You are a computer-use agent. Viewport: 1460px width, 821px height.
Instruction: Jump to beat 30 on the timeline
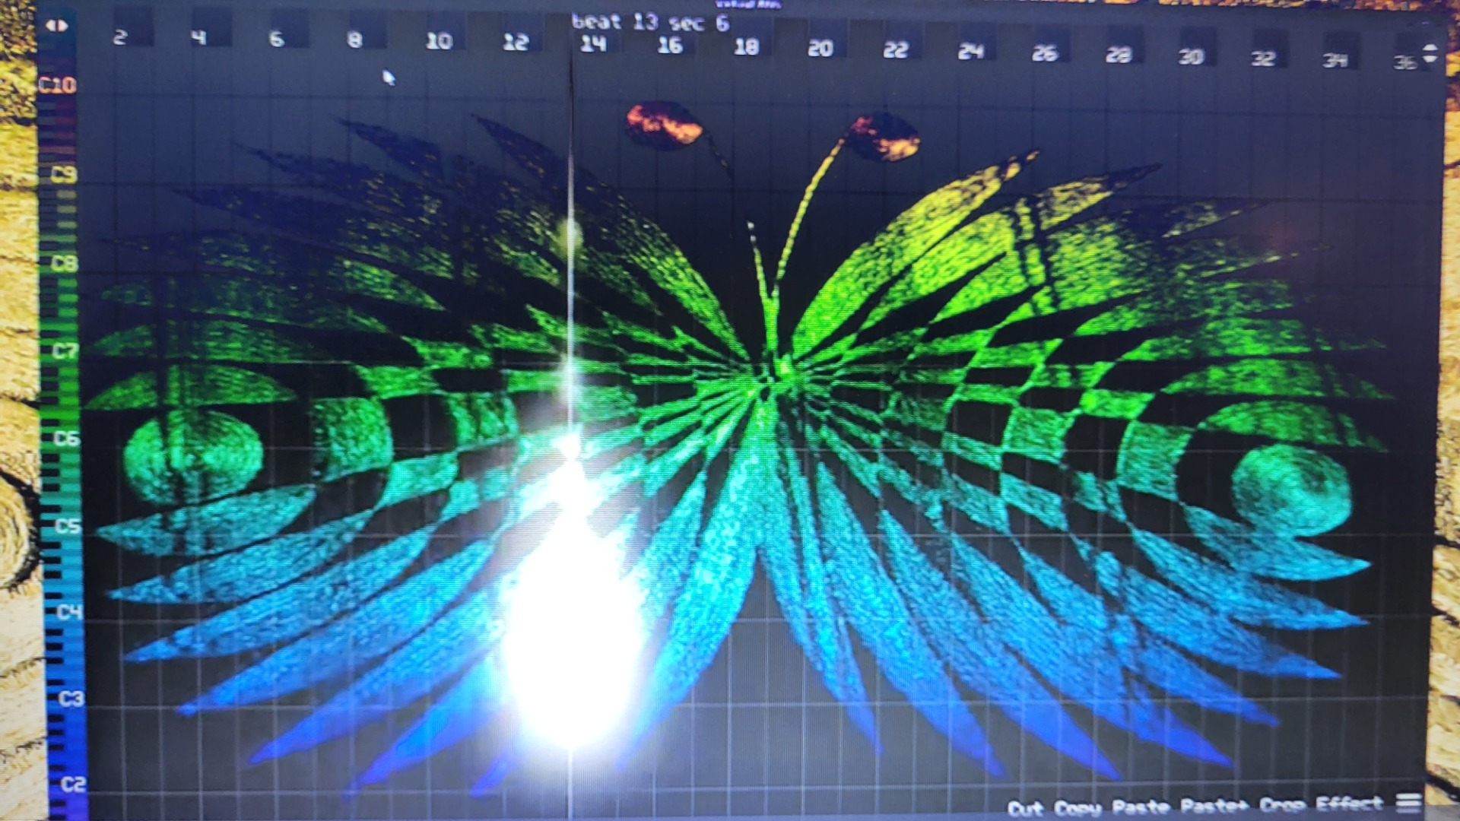(1192, 56)
